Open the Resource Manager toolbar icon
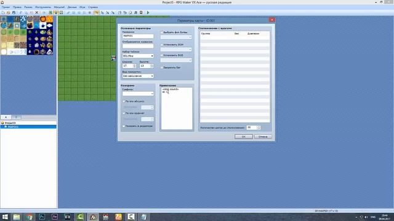The height and width of the screenshot is (221, 394). pyautogui.click(x=125, y=12)
